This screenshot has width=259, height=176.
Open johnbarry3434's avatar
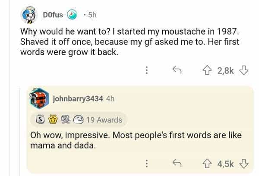(40, 99)
